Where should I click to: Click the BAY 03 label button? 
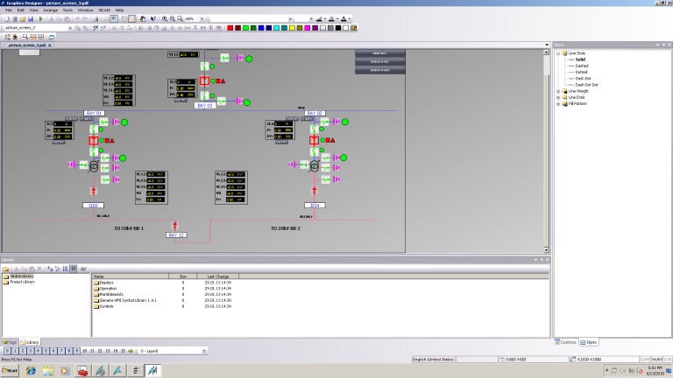pyautogui.click(x=205, y=105)
